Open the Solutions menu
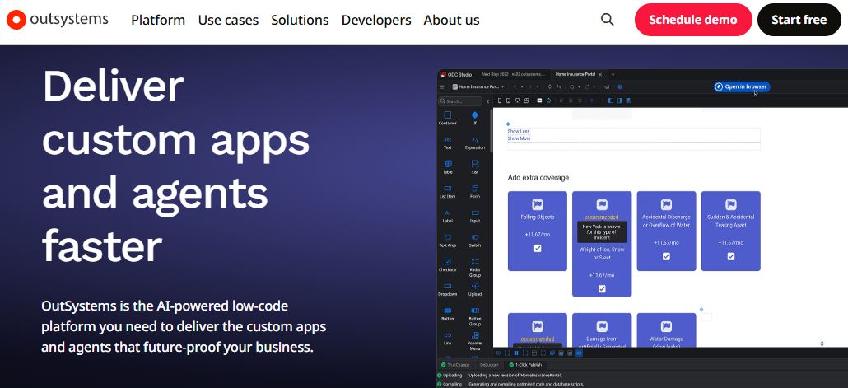 pyautogui.click(x=300, y=20)
